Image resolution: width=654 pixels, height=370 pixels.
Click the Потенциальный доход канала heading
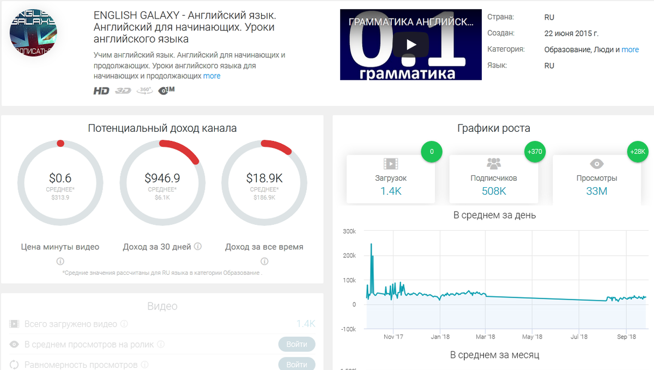point(162,128)
